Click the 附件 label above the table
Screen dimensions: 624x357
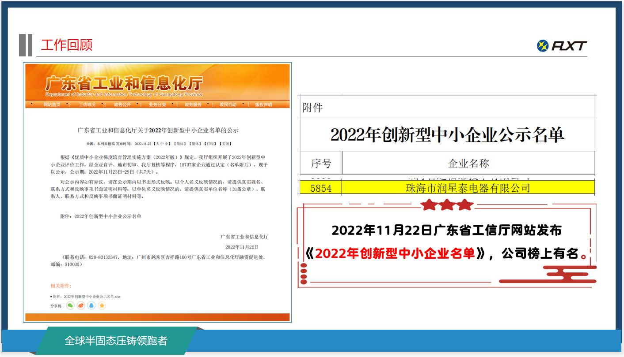coord(312,108)
